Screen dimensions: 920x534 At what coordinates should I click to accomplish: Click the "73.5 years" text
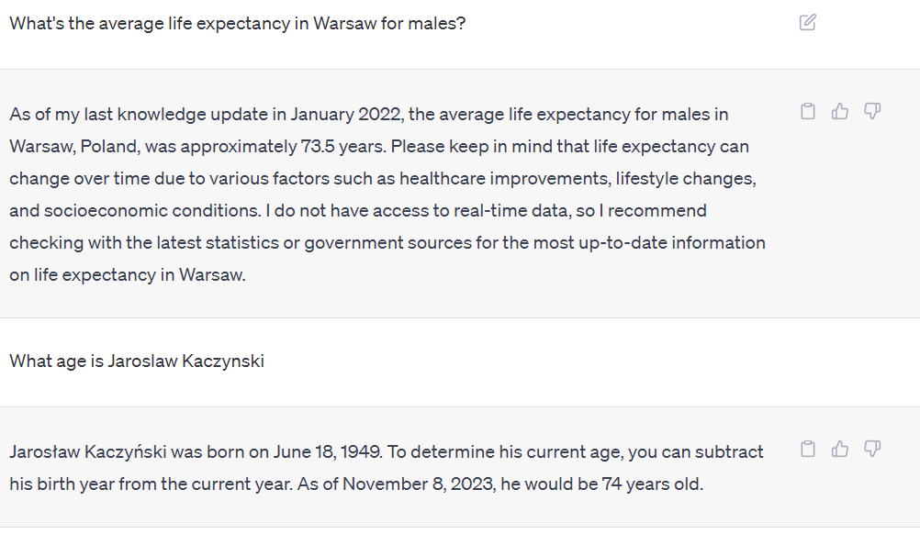coord(341,147)
